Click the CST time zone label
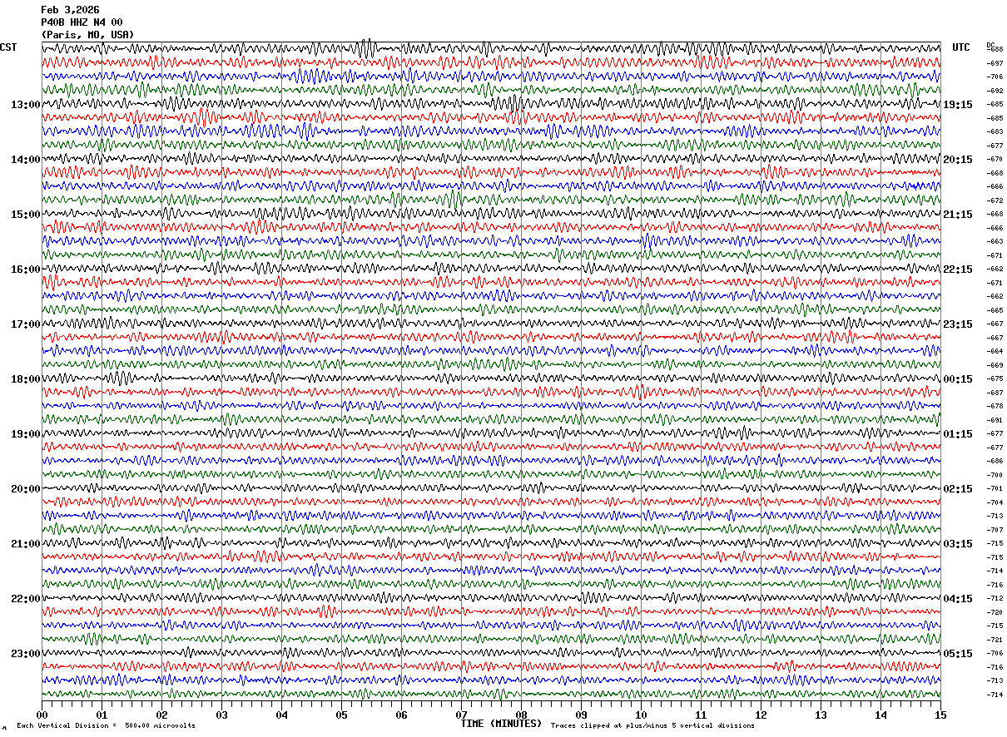This screenshot has width=1007, height=737. [x=8, y=47]
